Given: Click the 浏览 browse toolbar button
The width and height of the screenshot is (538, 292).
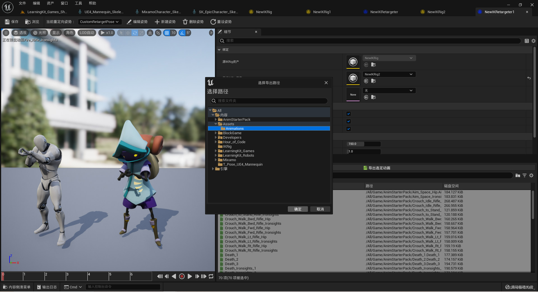Looking at the screenshot, I should [32, 22].
